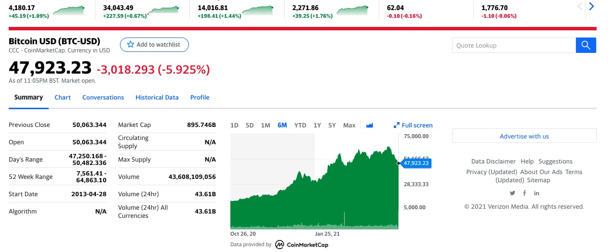
Task: Click the 47,923.23 chart price flag
Action: [416, 163]
